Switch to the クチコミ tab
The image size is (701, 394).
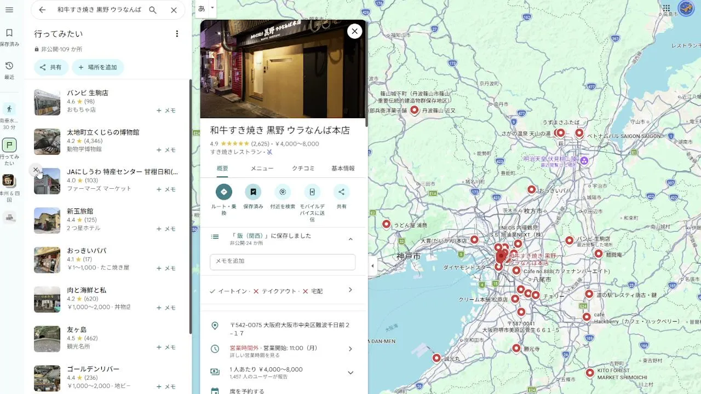point(303,169)
